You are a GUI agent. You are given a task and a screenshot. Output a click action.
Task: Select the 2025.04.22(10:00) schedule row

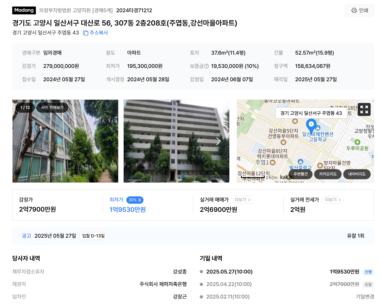pos(287,284)
